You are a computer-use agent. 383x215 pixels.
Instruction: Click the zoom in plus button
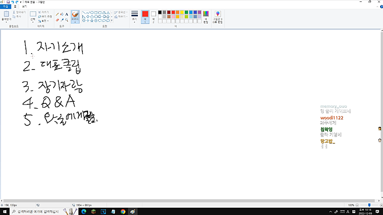(381, 205)
